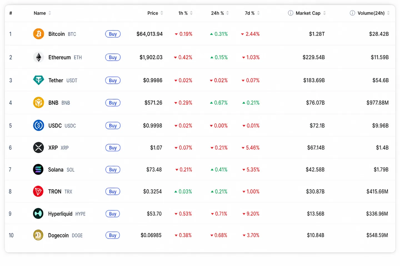Select XRP 7d change 5.46%
Image resolution: width=400 pixels, height=266 pixels.
pos(251,148)
